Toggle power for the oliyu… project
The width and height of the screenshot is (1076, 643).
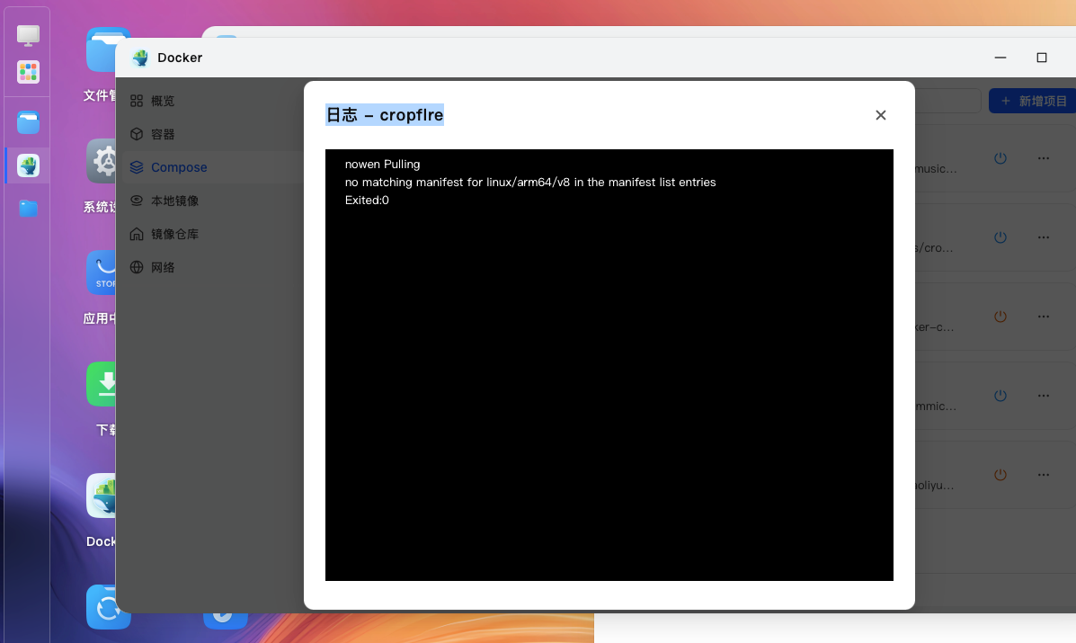[x=1000, y=475]
